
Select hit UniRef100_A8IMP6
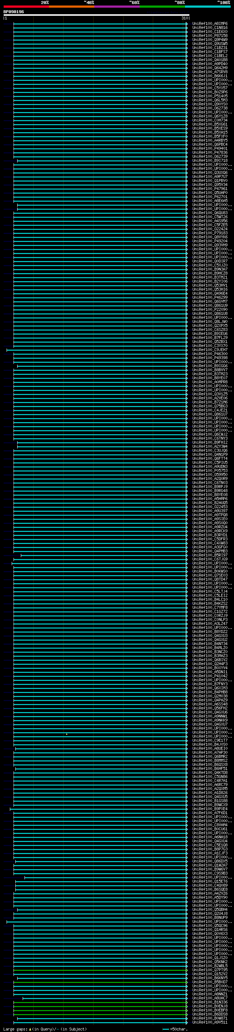pyautogui.click(x=210, y=24)
